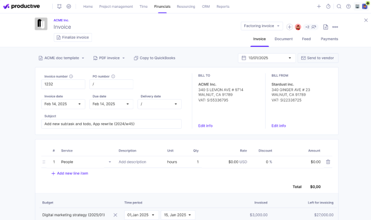Open the help question mark icon
The width and height of the screenshot is (371, 220).
coord(348,6)
